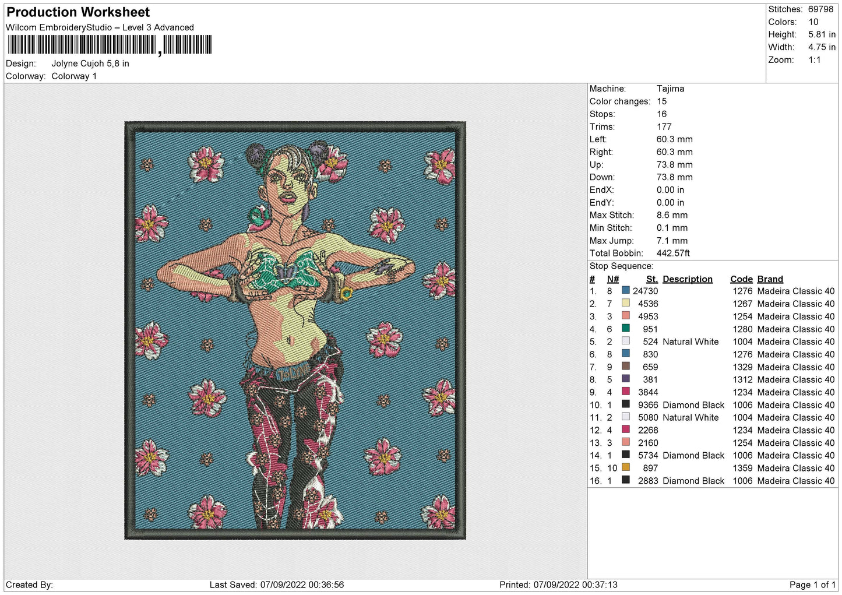Click the Stitches value 69798

[x=820, y=9]
